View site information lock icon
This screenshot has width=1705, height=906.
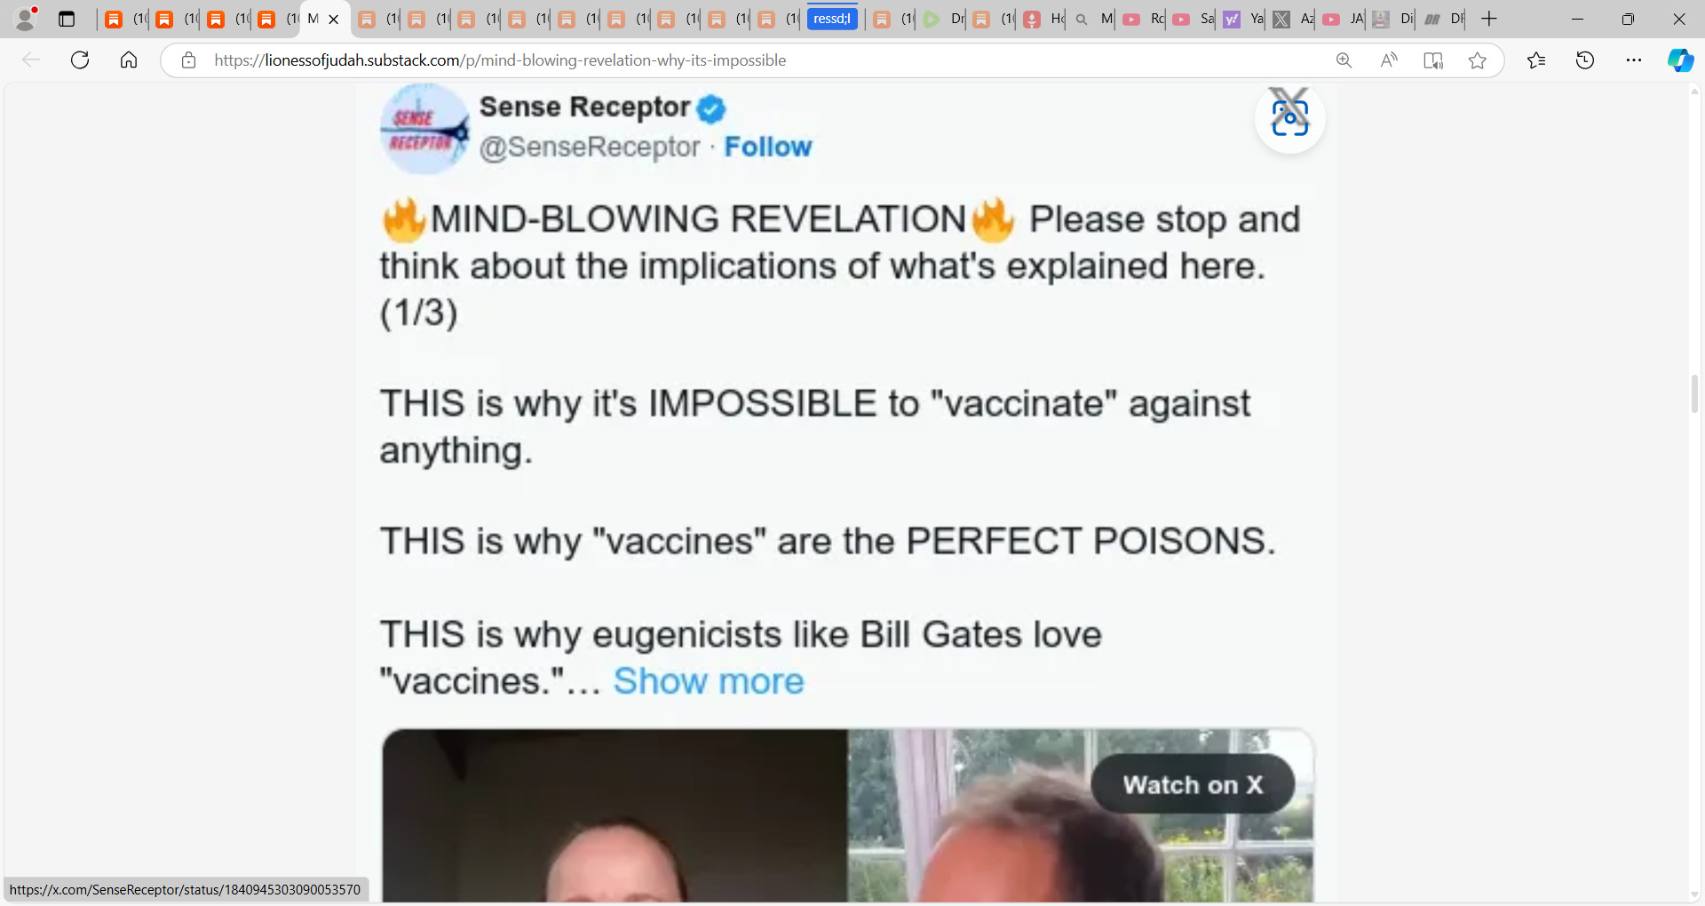[x=188, y=60]
